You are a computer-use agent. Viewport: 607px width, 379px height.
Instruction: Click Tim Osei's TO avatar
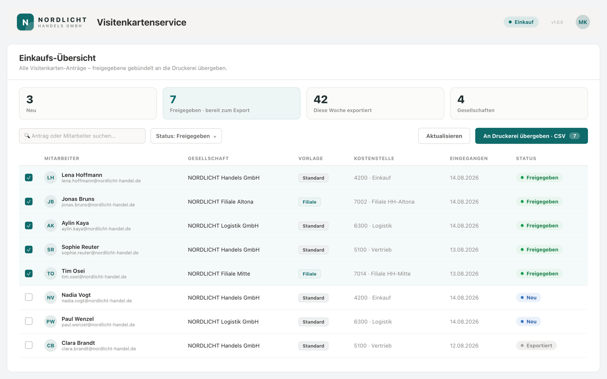click(50, 274)
